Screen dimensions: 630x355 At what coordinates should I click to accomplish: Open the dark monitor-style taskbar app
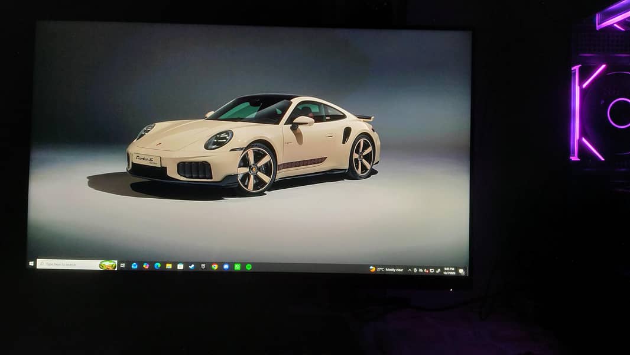point(203,267)
